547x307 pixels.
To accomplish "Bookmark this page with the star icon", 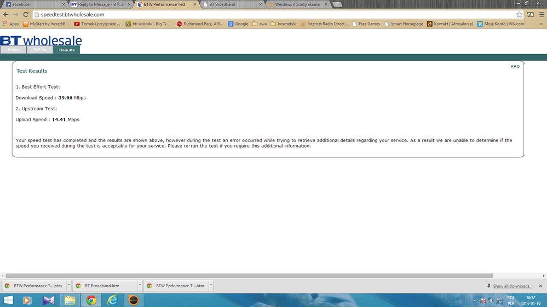I will (x=520, y=15).
